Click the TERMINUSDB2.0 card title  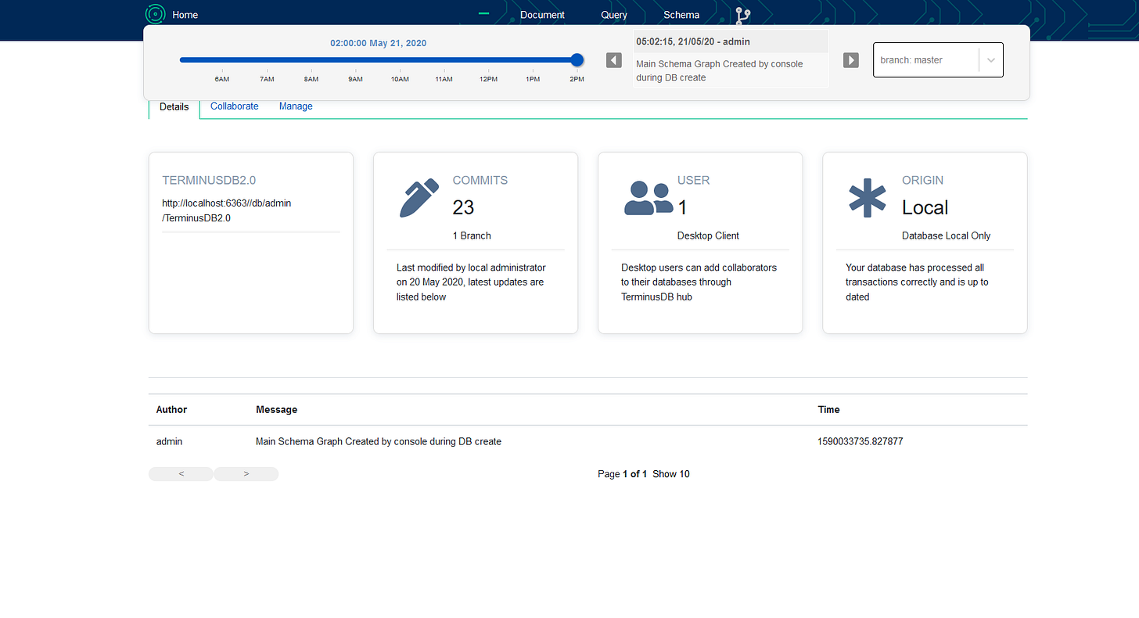coord(209,181)
